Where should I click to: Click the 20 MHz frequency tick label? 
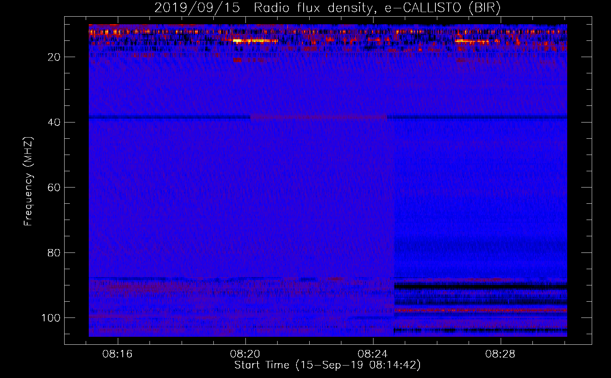54,57
